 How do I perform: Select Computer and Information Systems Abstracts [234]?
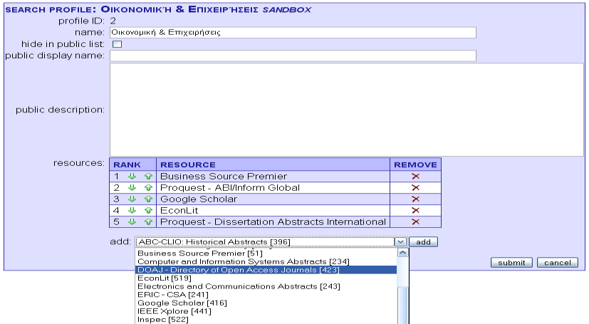click(266, 261)
